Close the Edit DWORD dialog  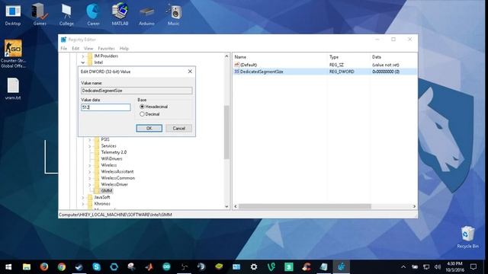click(190, 72)
